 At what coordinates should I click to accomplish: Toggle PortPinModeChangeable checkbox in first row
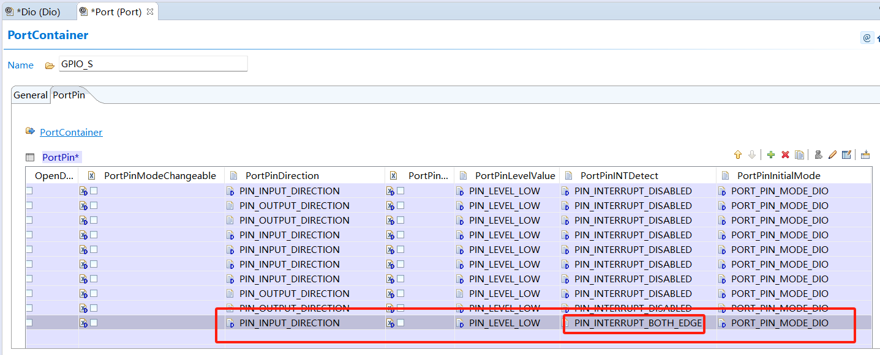(x=94, y=191)
